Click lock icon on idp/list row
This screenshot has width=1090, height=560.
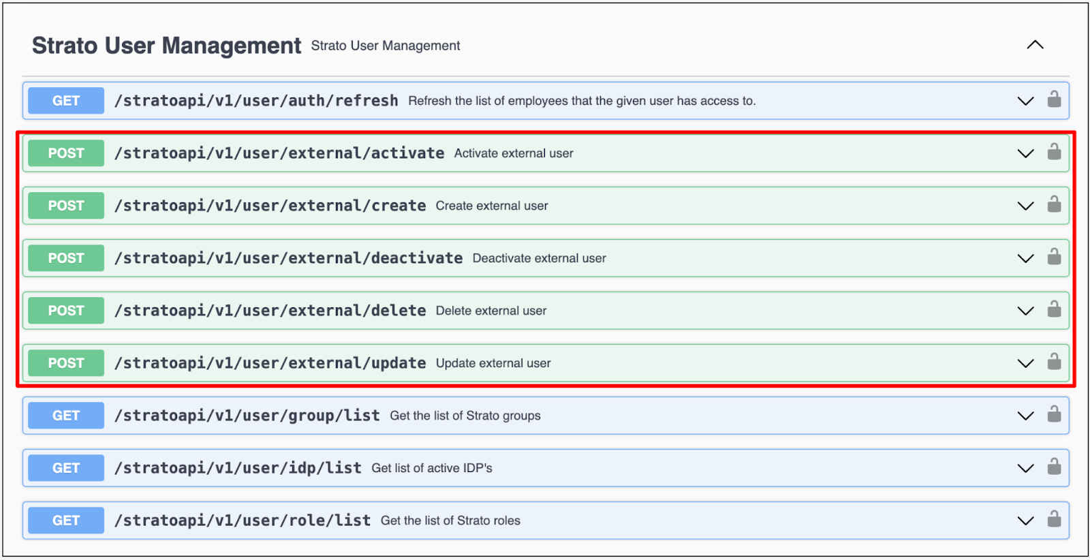coord(1054,467)
